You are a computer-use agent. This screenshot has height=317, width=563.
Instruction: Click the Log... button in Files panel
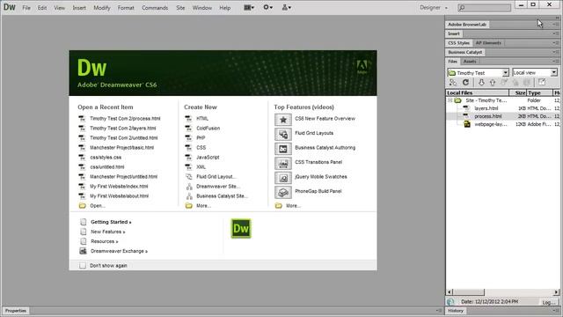[x=548, y=302]
